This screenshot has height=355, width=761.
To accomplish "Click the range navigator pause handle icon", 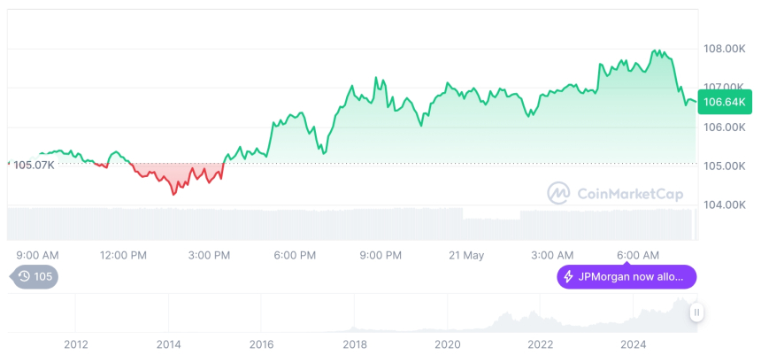I will click(697, 313).
